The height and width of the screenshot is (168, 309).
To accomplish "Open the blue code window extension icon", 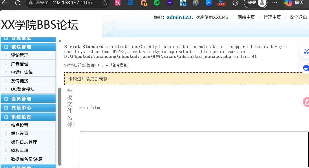I will [130, 3].
